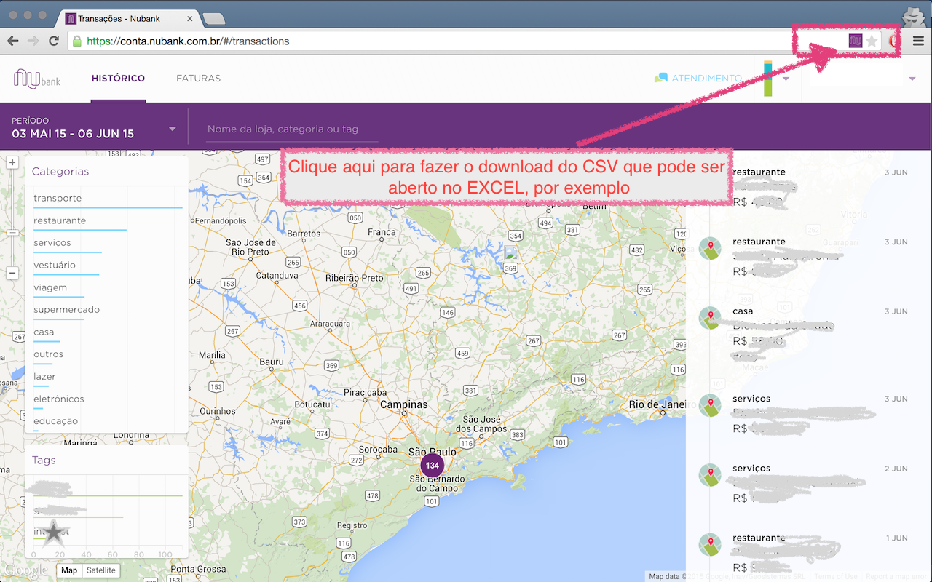The image size is (932, 582).
Task: Open the Terms of Use map link
Action: coord(836,577)
